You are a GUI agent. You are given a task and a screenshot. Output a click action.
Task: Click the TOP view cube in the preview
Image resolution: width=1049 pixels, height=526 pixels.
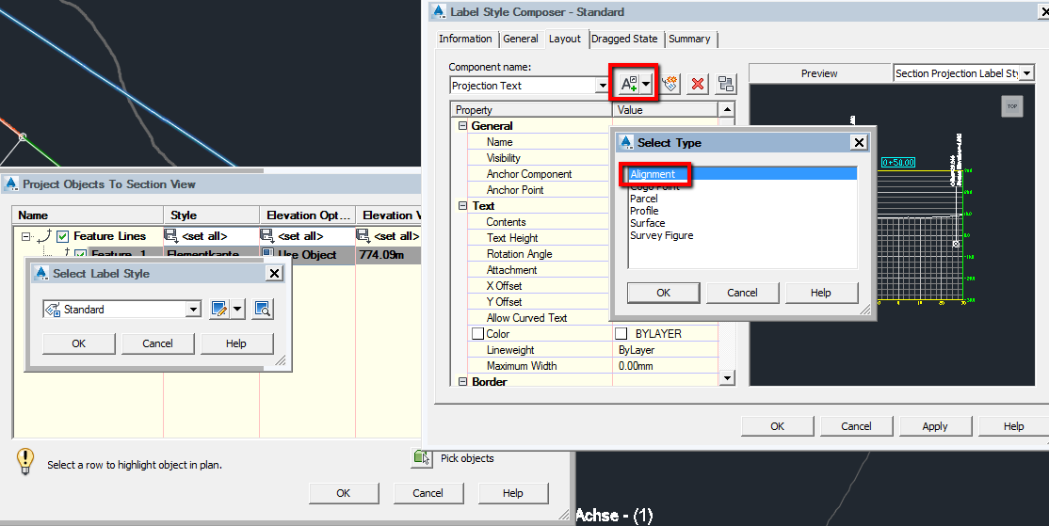coord(1012,106)
